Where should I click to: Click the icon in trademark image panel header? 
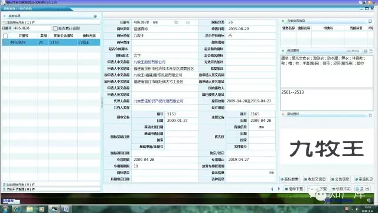click(370, 115)
